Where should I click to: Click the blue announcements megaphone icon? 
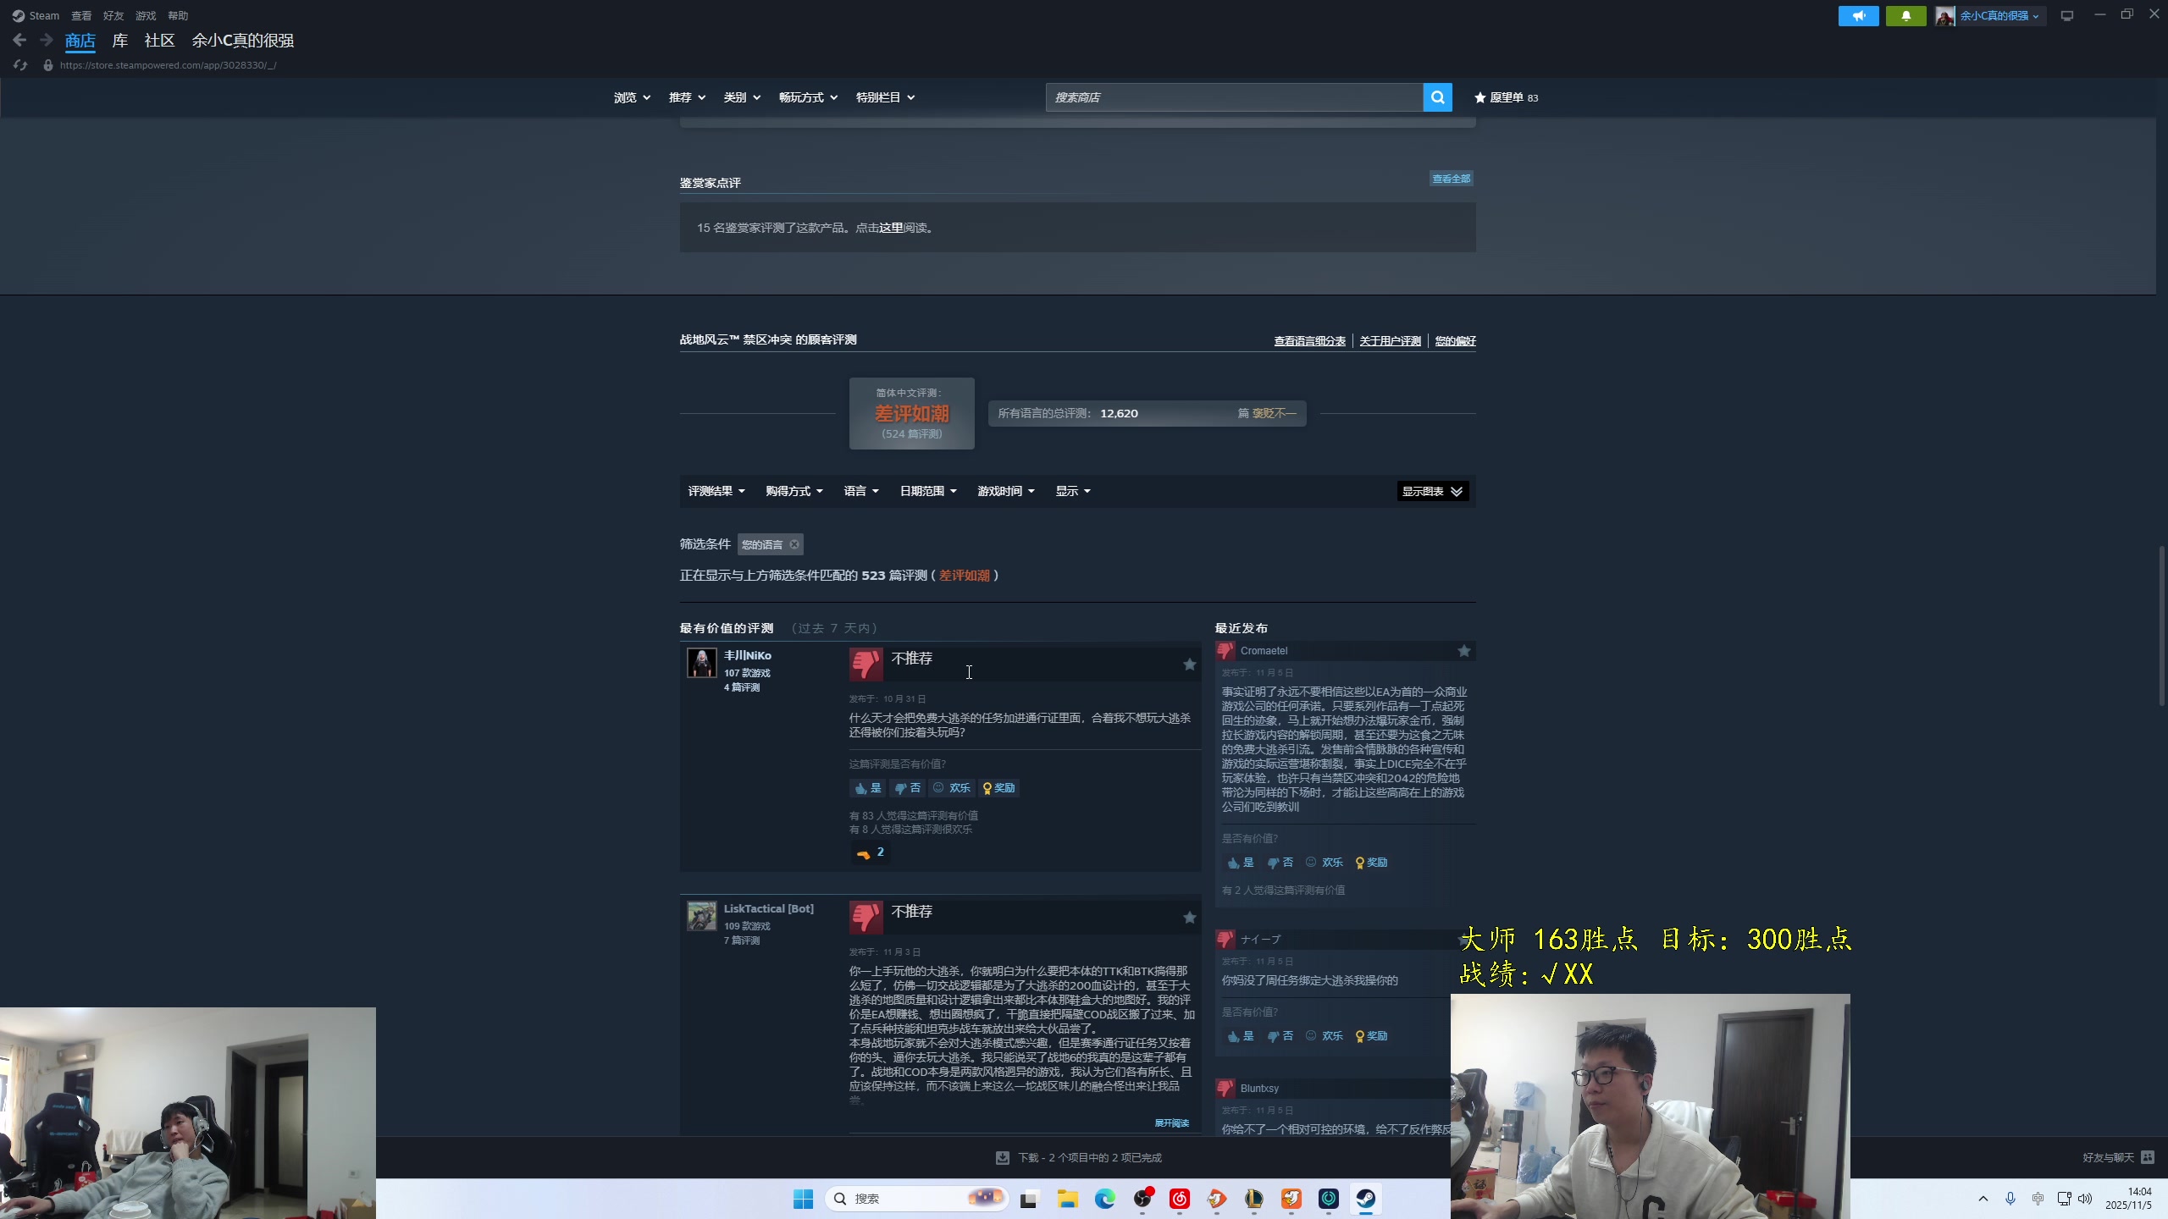point(1858,16)
